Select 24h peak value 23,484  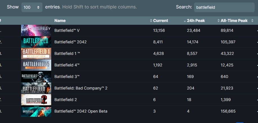tap(194, 30)
